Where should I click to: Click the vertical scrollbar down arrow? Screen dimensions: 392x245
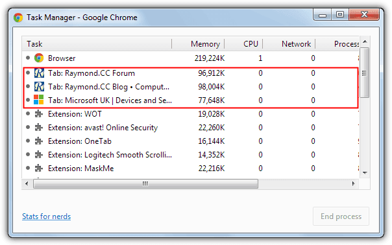click(x=365, y=173)
